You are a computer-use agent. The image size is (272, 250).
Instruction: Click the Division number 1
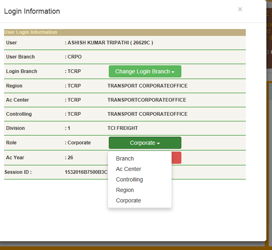click(x=69, y=128)
